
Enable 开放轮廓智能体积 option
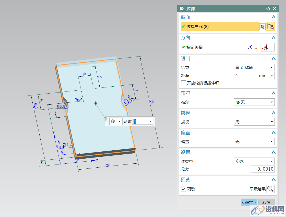point(184,83)
